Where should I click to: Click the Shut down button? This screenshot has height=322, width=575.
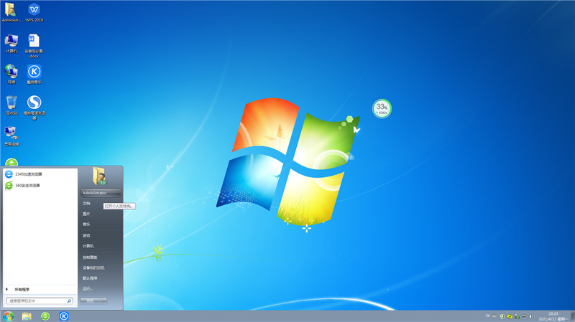90,301
